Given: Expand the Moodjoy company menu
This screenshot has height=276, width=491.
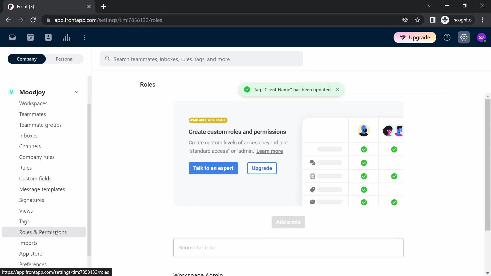Looking at the screenshot, I should [x=77, y=92].
